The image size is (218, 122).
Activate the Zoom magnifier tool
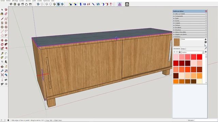click(2, 71)
